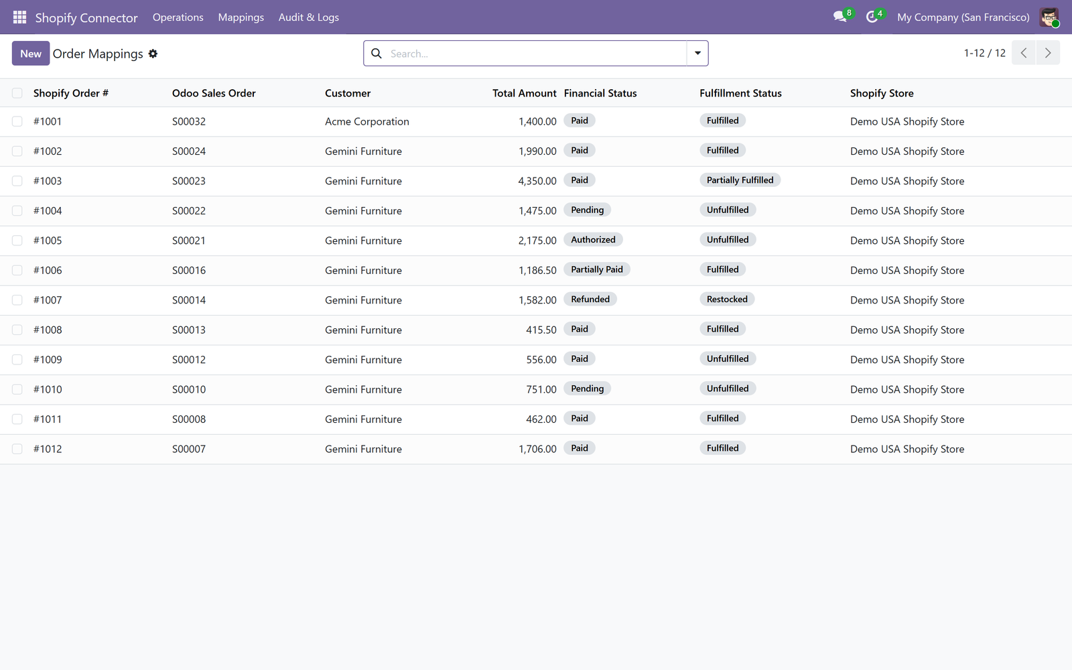Sort by Customer column header
Screen dimensions: 1072x670
(x=348, y=93)
